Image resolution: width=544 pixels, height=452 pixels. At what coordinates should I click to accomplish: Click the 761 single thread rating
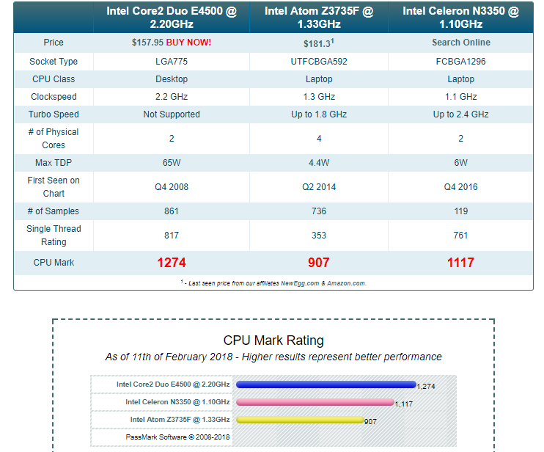point(460,236)
